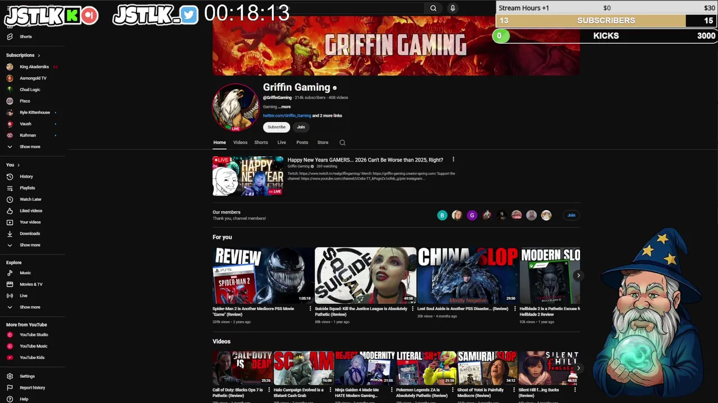Open Ninja Gaiden 4 Reject Modernity thumbnail
The width and height of the screenshot is (718, 403).
pyautogui.click(x=365, y=368)
